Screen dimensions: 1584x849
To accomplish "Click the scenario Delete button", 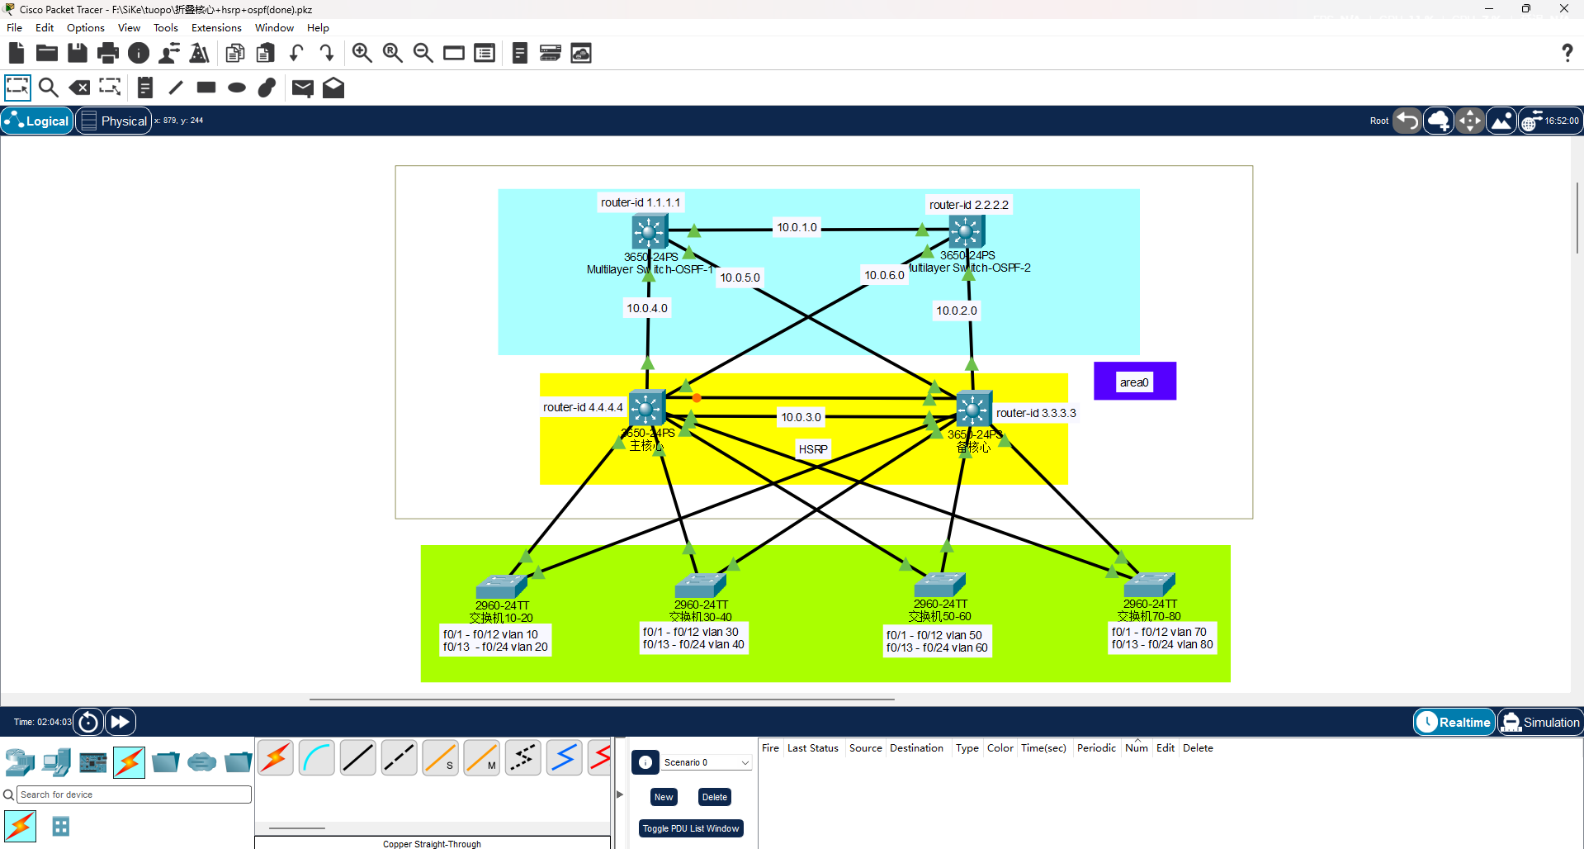I will click(715, 797).
